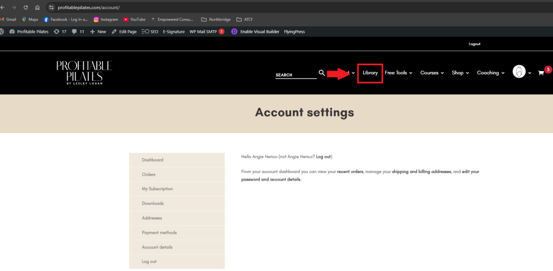Expand the Courses dropdown menu
This screenshot has width=553, height=271.
coord(431,73)
